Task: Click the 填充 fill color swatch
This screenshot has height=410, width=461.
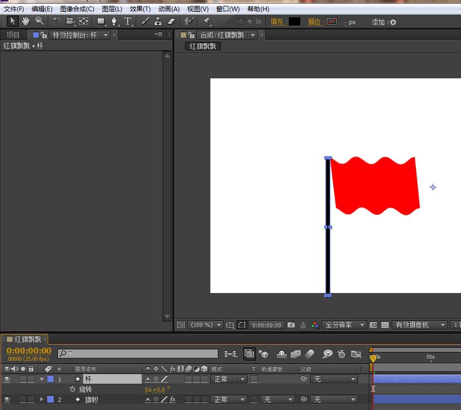Action: [x=295, y=22]
